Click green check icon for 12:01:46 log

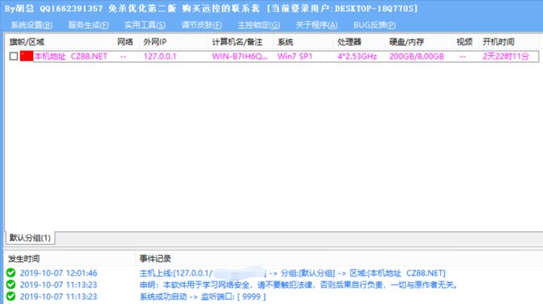coord(11,273)
